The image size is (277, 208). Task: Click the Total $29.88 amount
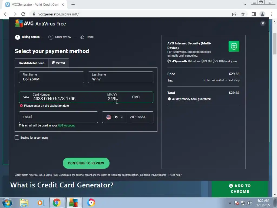click(x=234, y=93)
